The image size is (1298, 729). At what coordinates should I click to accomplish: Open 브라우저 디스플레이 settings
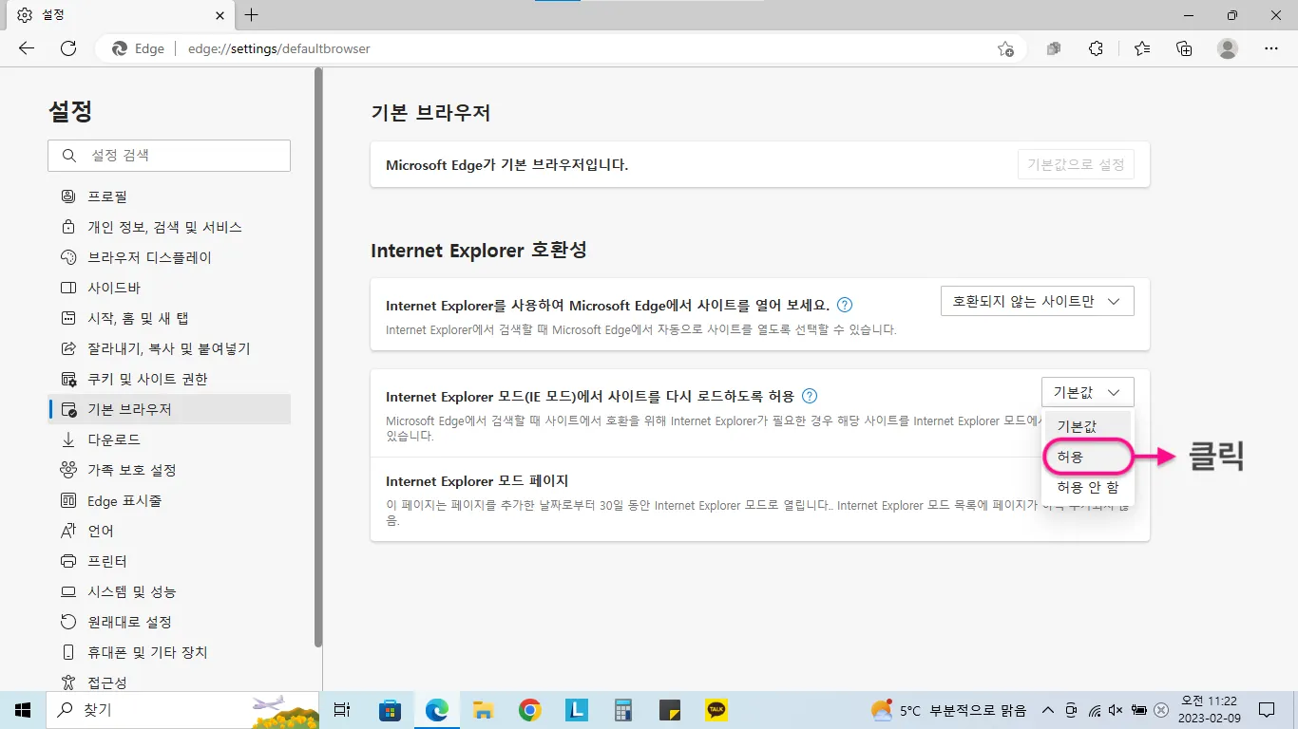[x=169, y=257]
